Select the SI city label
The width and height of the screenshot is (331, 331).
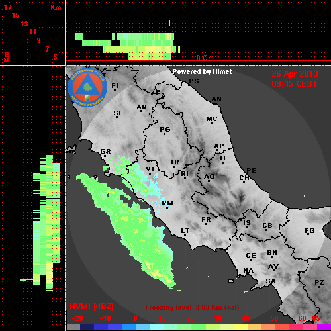tap(117, 113)
